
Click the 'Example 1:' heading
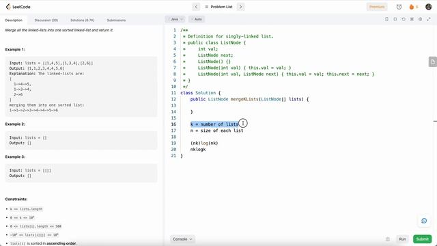[x=15, y=49]
